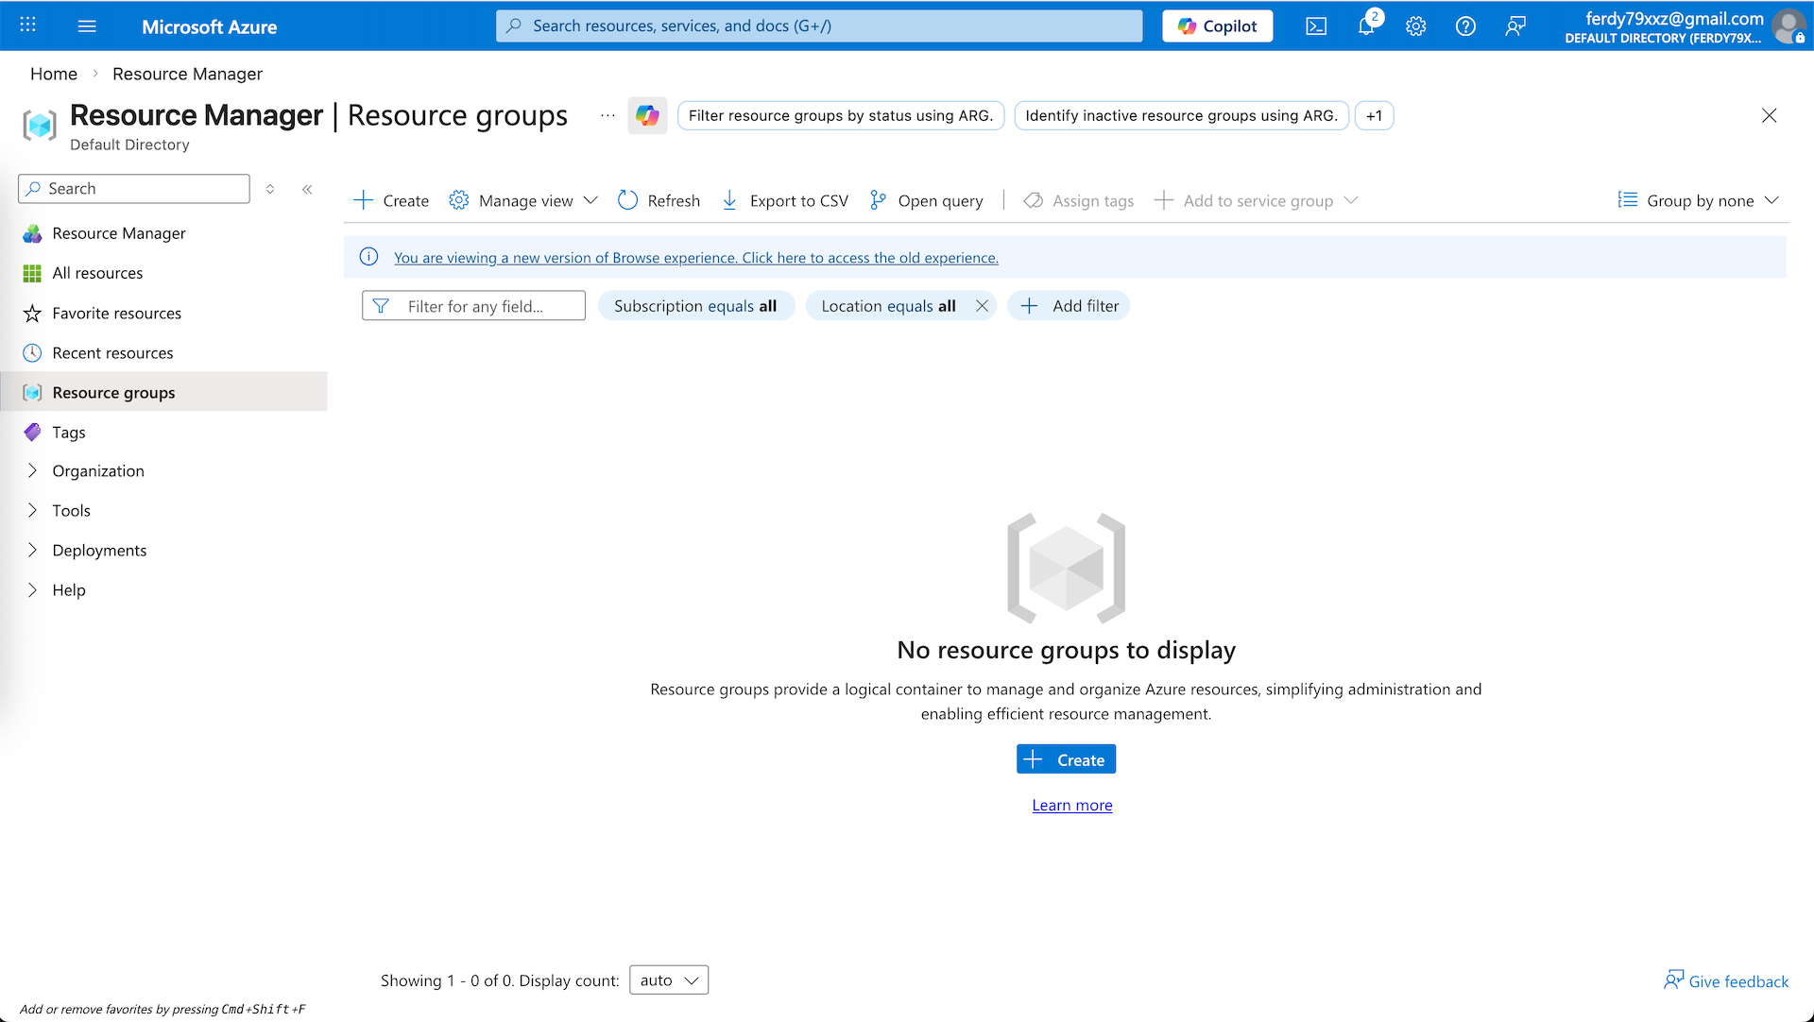The image size is (1814, 1022).
Task: Click the Subscription equals all filter pill
Action: pos(695,306)
